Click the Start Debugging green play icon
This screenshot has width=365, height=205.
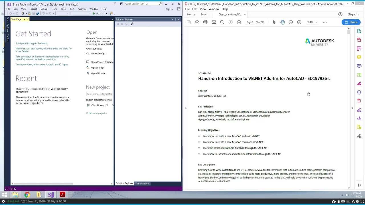point(94,13)
